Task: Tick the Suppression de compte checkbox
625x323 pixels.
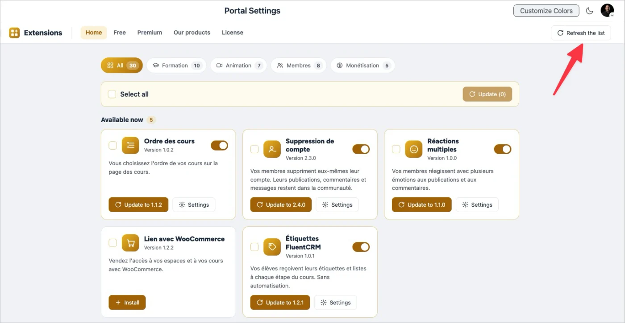Action: click(254, 149)
